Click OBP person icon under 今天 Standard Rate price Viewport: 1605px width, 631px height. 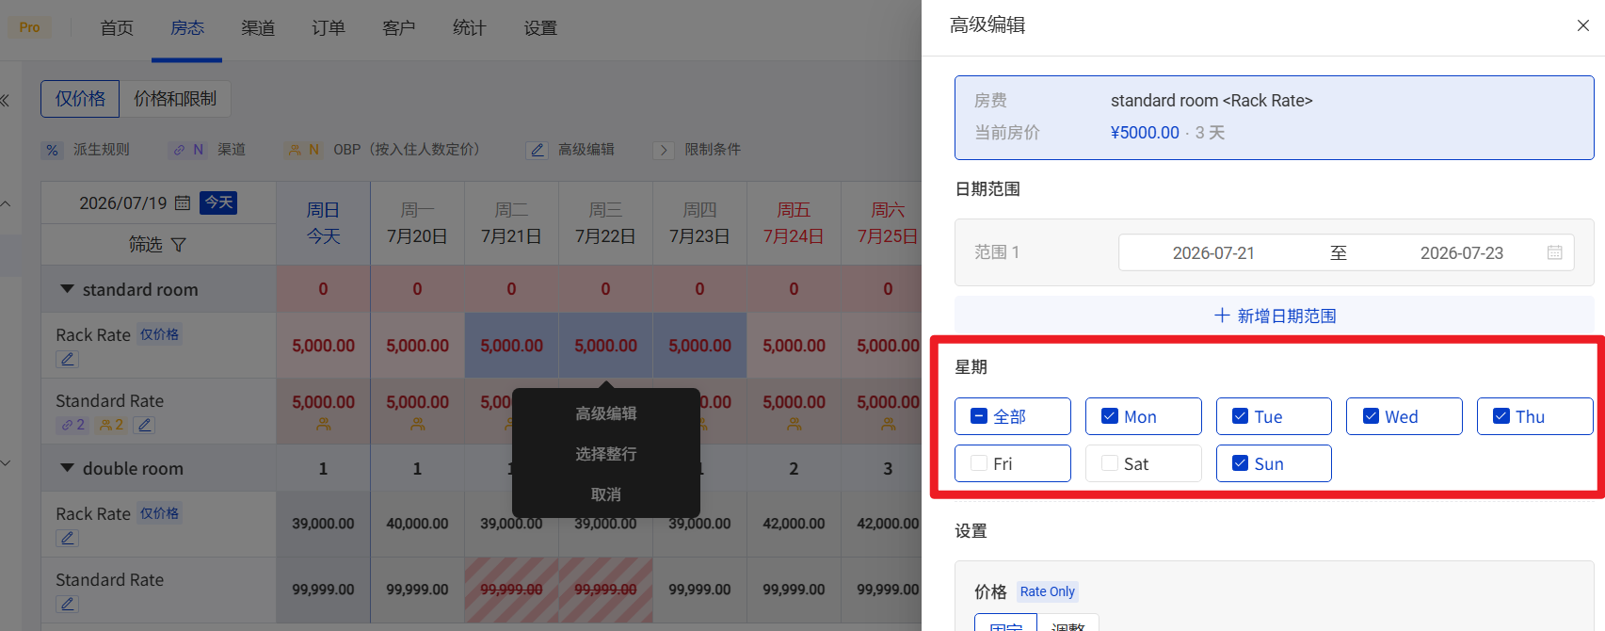(323, 425)
